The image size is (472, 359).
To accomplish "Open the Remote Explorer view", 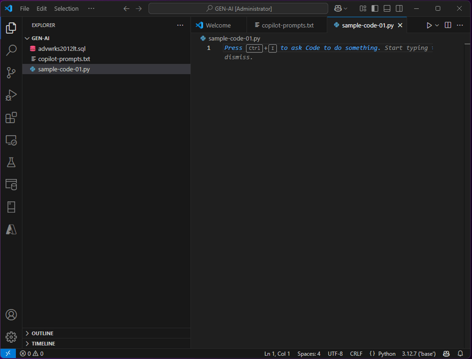I will [x=11, y=140].
